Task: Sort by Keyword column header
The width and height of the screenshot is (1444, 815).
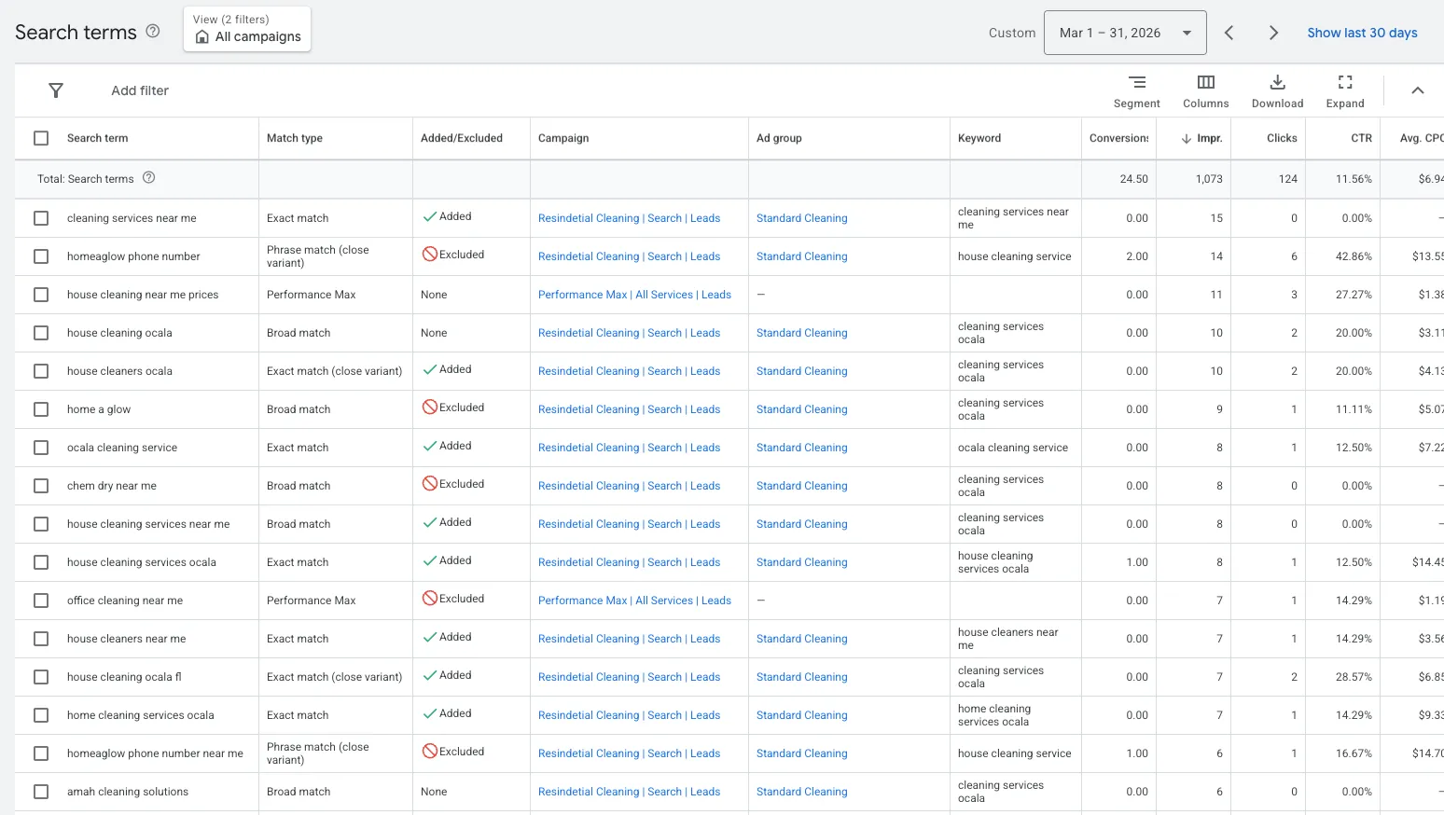Action: (979, 138)
